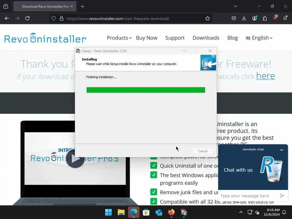Cancel the Revo Uninstaller setup
The image size is (292, 219).
(x=203, y=151)
